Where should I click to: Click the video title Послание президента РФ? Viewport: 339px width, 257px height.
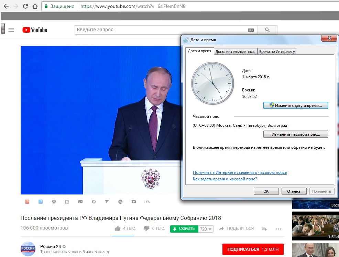(x=121, y=218)
